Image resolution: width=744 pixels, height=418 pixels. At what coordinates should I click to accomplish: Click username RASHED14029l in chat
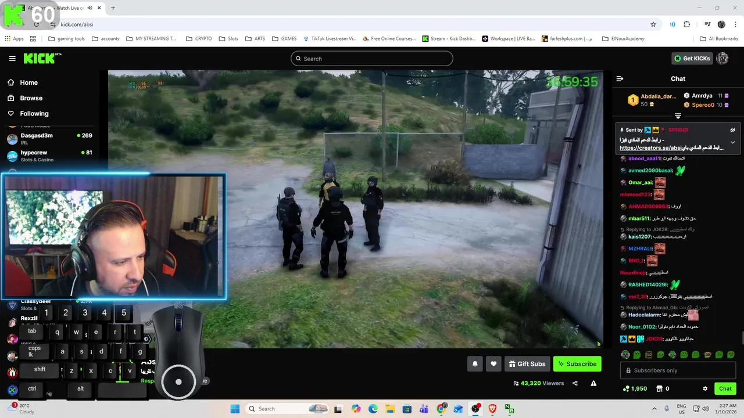pyautogui.click(x=648, y=285)
